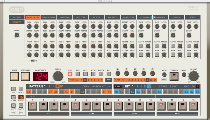This screenshot has height=120, width=210.
Task: Open the SHUFFLE corner menu triangle
Action: [x=69, y=79]
